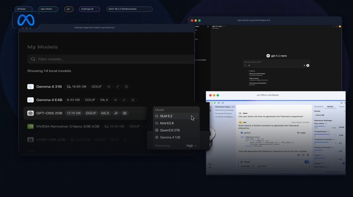Select Kimi K2.6 in the Model menu

pyautogui.click(x=176, y=123)
